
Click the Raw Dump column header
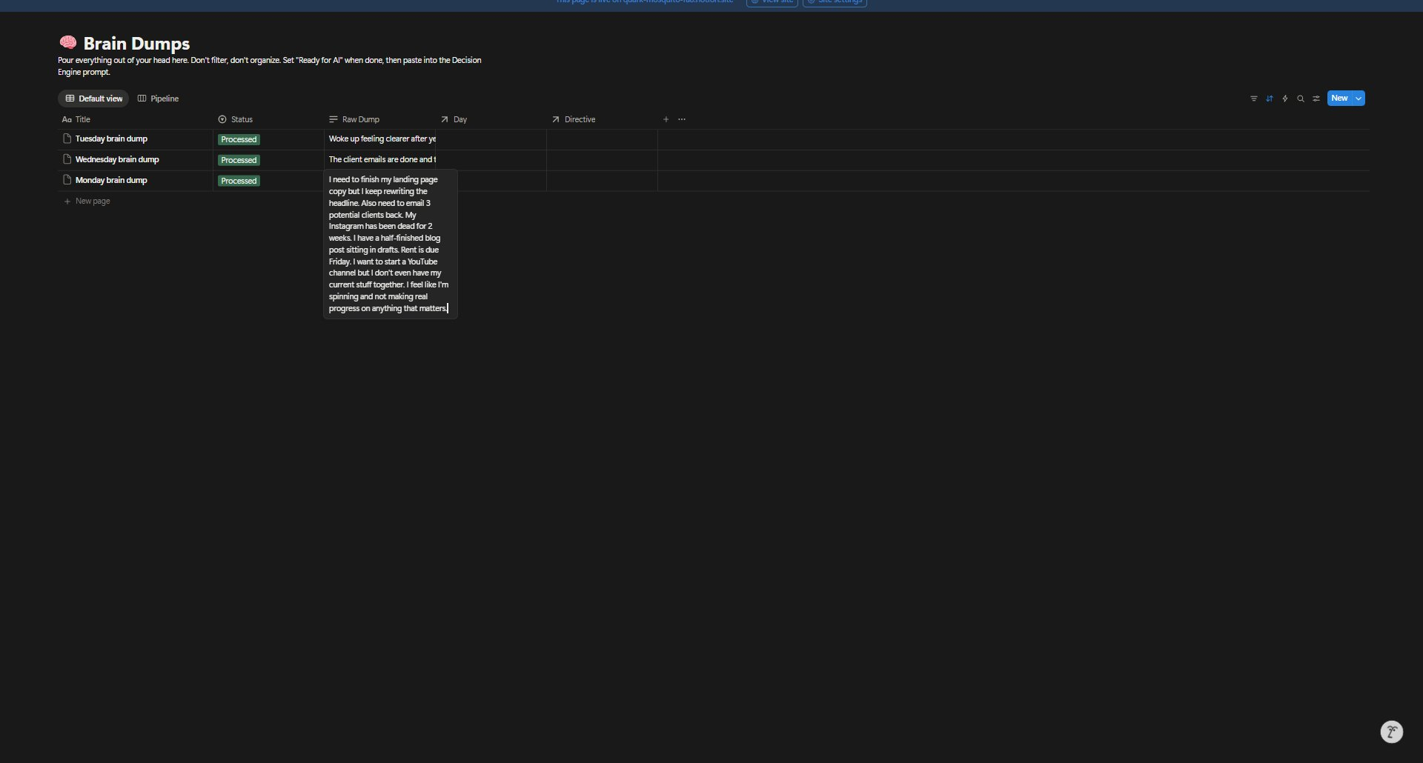click(360, 119)
